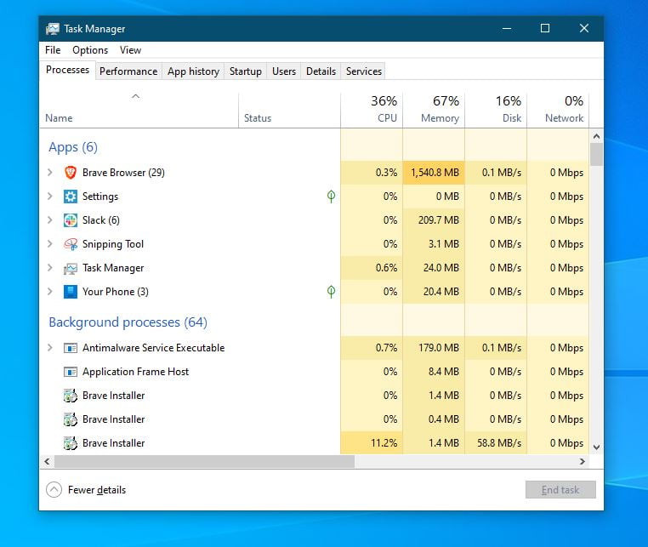Click the Settings gear icon

coord(71,197)
